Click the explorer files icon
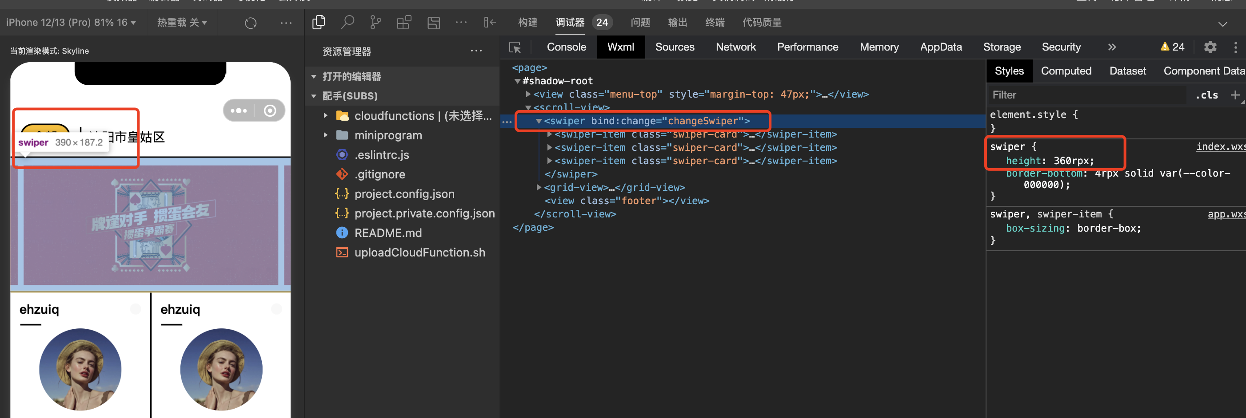 click(x=319, y=22)
